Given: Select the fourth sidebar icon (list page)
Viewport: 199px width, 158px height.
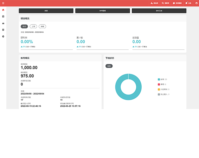Looking at the screenshot, I should (x=3, y=29).
